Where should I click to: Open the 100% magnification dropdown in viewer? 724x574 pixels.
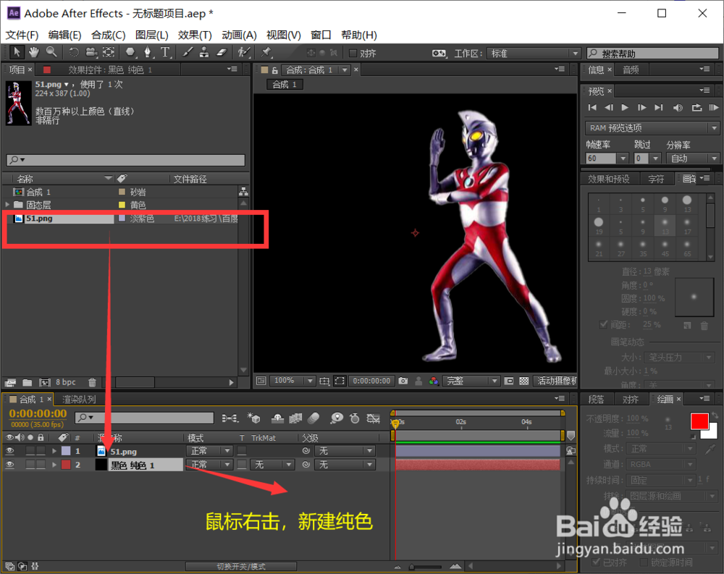click(292, 381)
